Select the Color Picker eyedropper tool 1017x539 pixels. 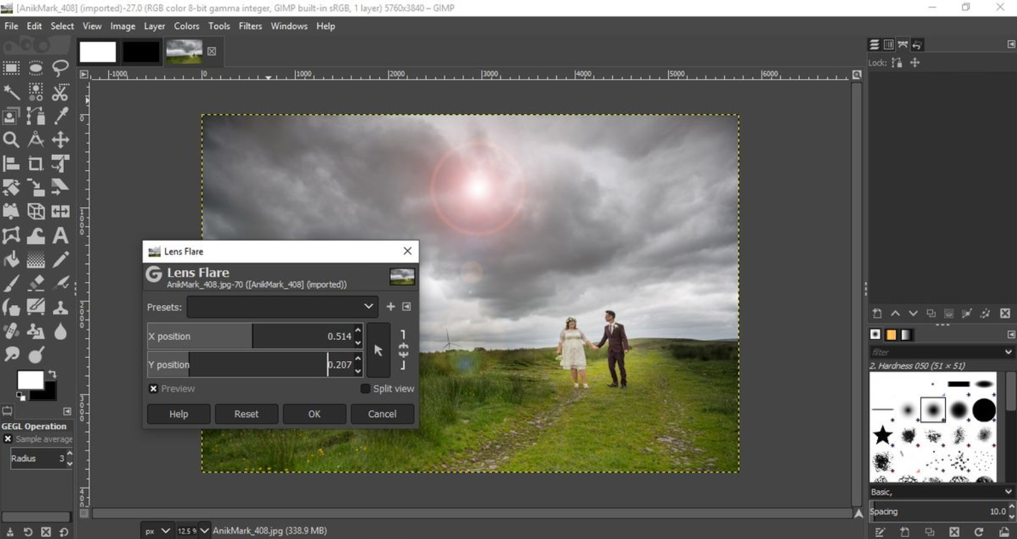(60, 116)
